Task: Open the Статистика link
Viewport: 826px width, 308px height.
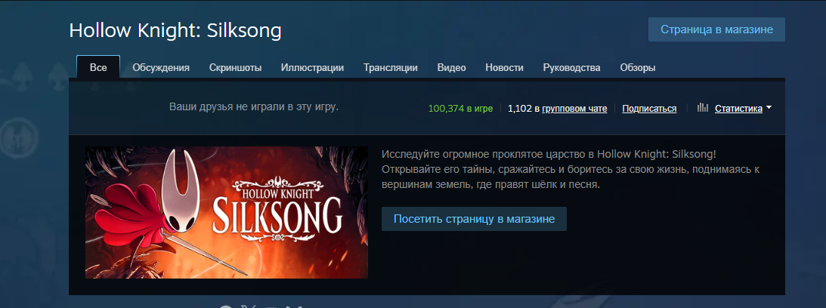Action: 738,109
